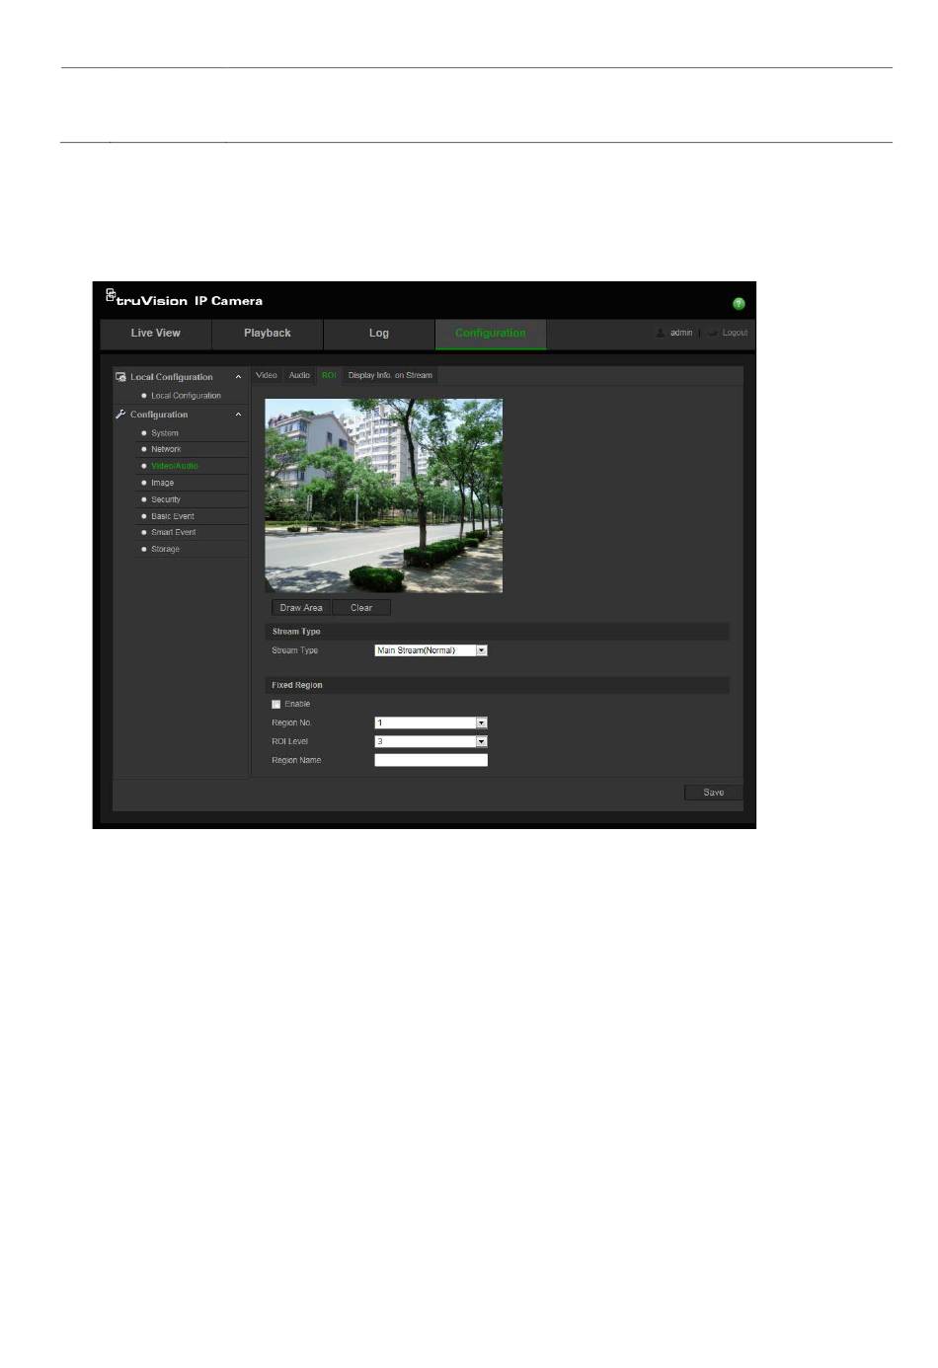This screenshot has height=1368, width=938.
Task: Select Video/Audio in sidebar
Action: [x=175, y=466]
